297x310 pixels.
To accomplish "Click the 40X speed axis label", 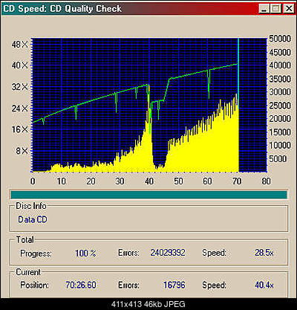I will [20, 65].
